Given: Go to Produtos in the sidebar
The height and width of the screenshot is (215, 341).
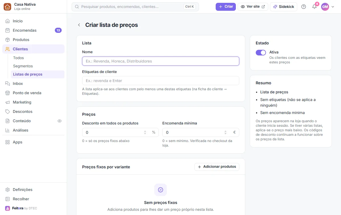Looking at the screenshot, I should point(34,40).
